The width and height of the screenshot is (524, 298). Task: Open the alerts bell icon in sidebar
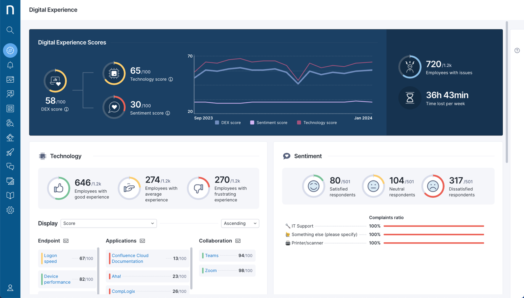pos(10,65)
